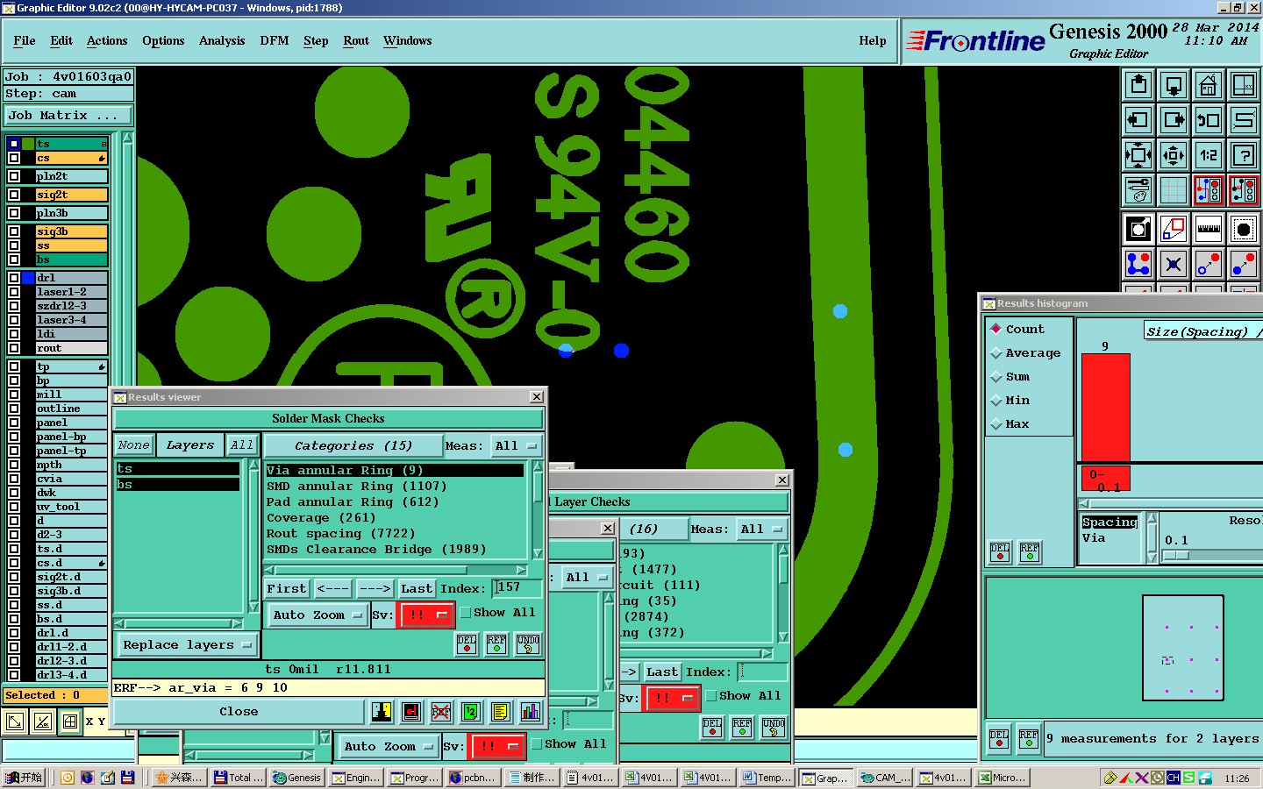The width and height of the screenshot is (1263, 789).
Task: Click the pan up view icon
Action: 1138,85
